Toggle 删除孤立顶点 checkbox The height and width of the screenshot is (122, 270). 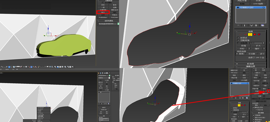[x=253, y=107]
